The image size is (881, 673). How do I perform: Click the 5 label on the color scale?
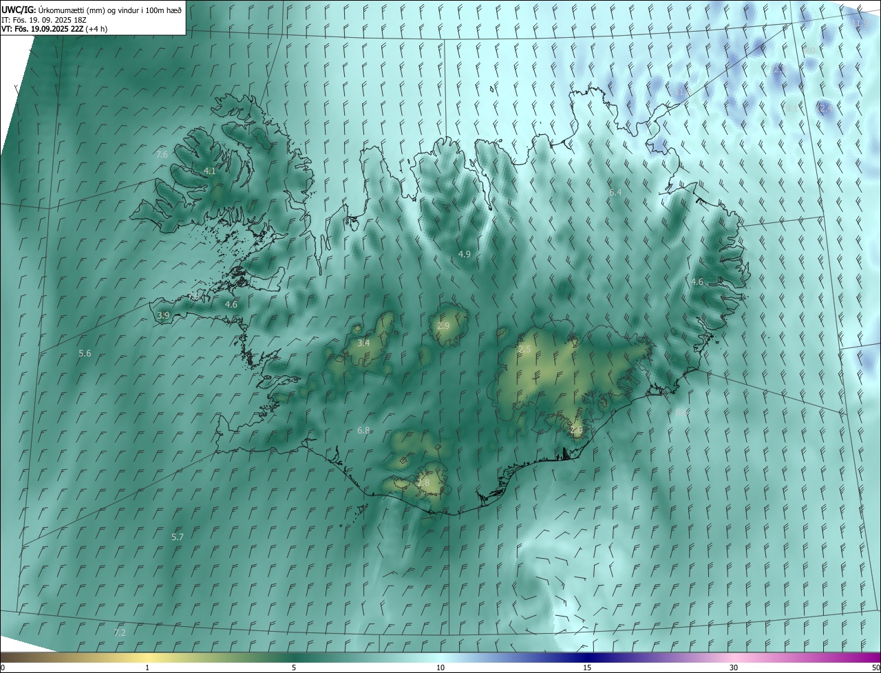point(294,667)
